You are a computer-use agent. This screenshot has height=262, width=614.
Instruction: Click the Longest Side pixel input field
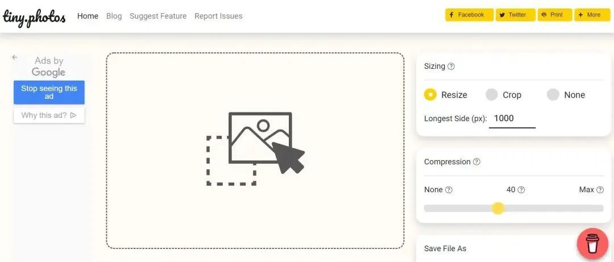point(512,119)
